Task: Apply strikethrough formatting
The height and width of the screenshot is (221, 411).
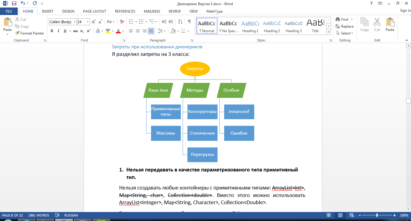Action: pos(76,31)
